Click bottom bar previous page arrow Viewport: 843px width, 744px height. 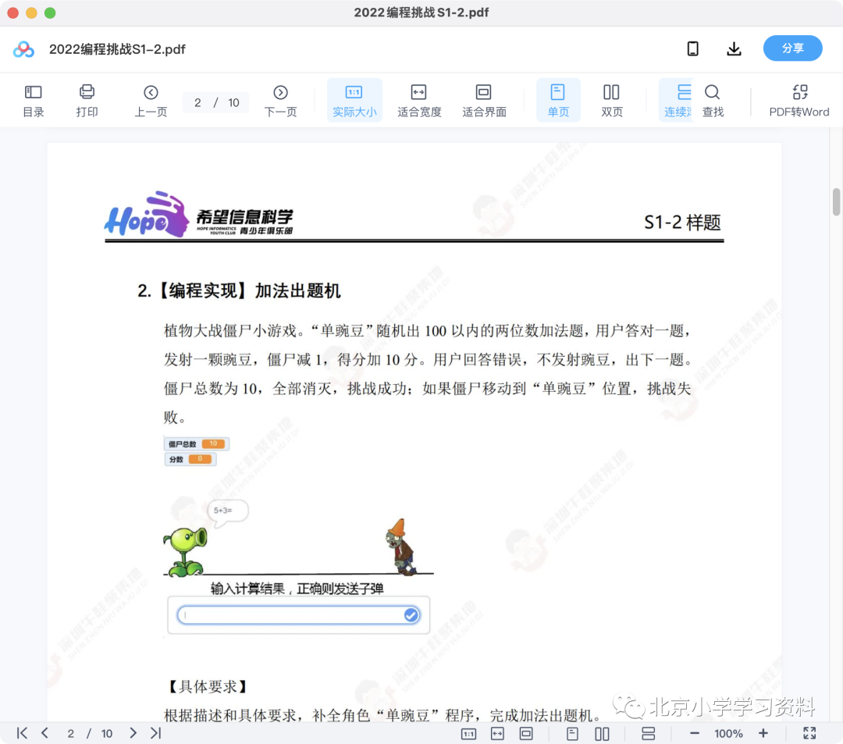[x=45, y=733]
